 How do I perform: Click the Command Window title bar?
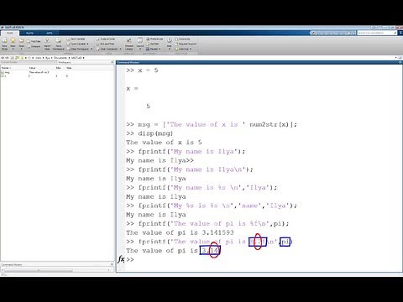259,62
